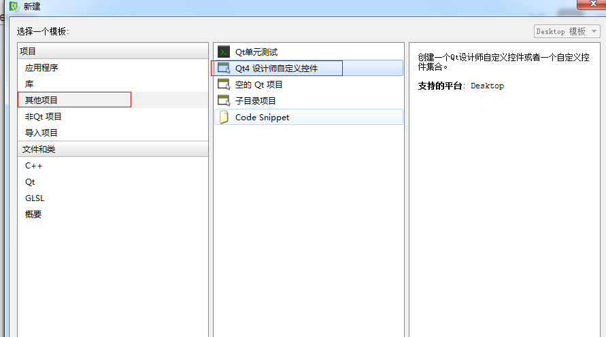The height and width of the screenshot is (337, 606).
Task: Click the 文件和类 section header
Action: click(x=113, y=149)
